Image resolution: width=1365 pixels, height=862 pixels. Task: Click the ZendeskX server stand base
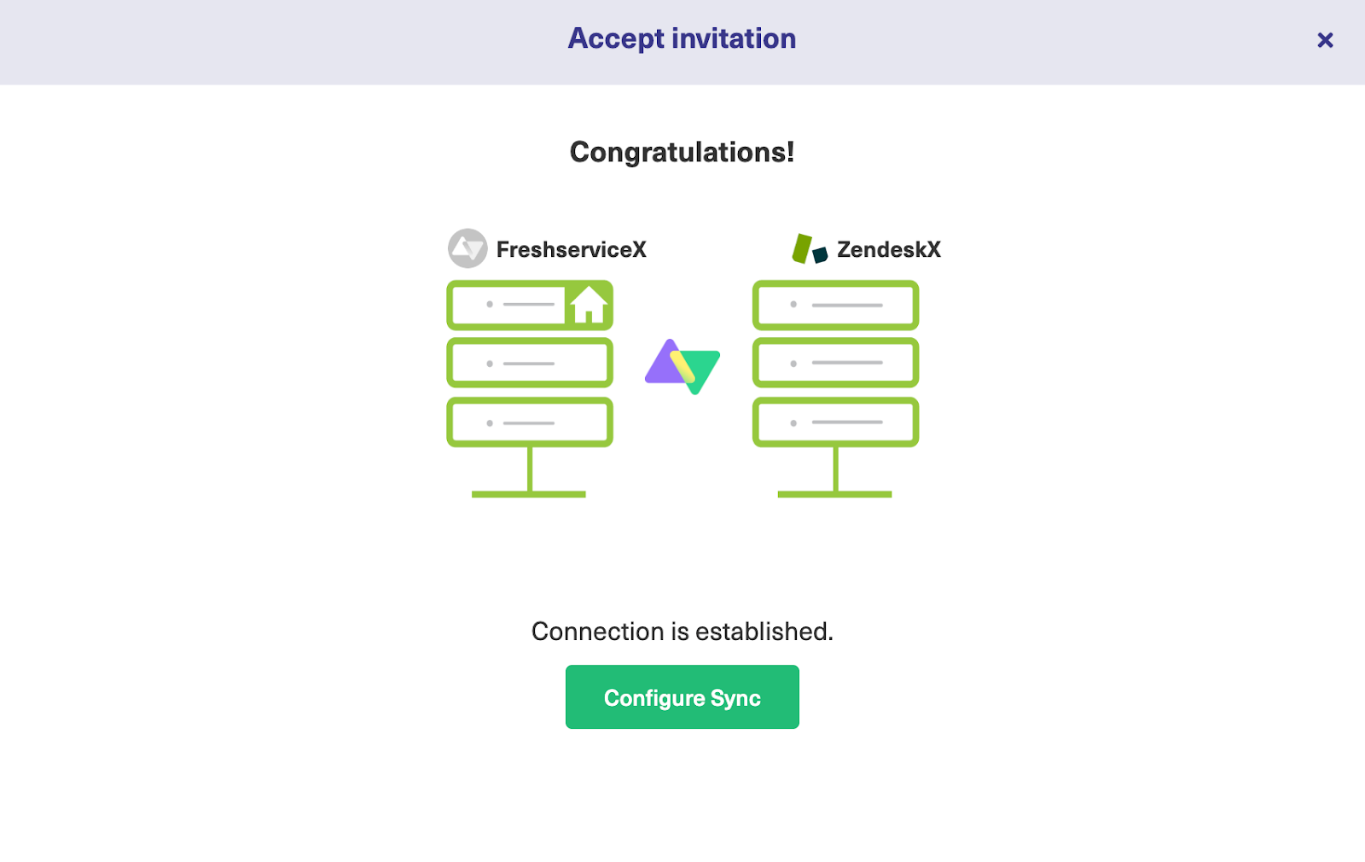point(834,493)
